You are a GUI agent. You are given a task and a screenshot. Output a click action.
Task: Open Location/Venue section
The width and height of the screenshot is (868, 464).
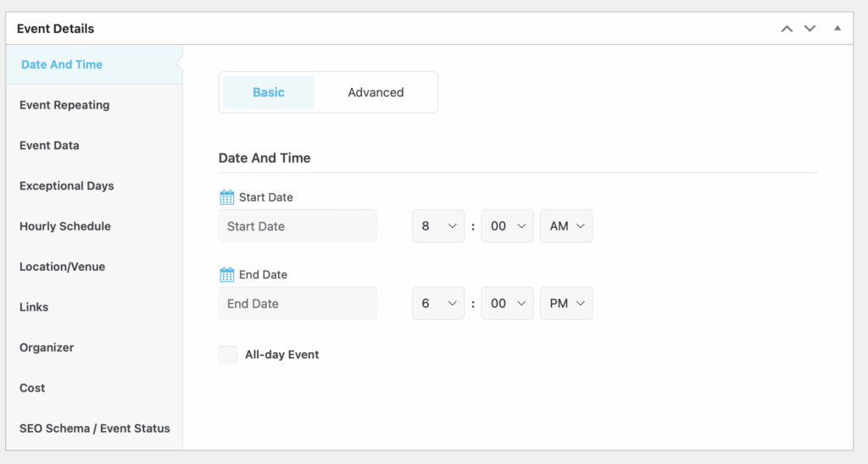point(63,267)
